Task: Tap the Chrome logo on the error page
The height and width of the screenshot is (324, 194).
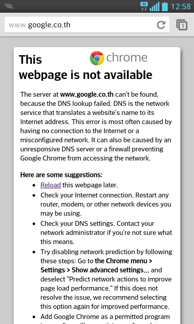Action: [97, 58]
